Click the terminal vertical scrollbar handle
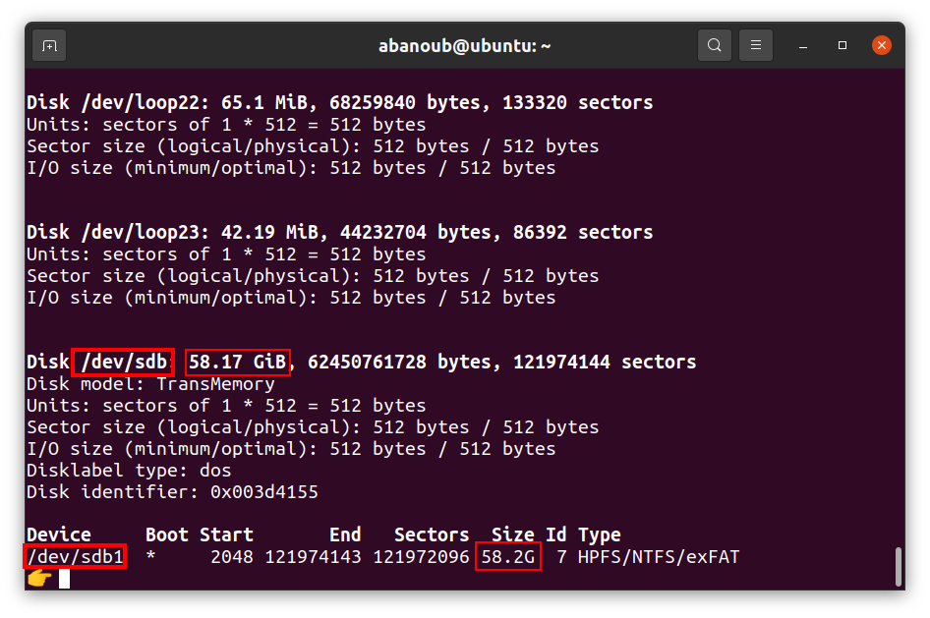The width and height of the screenshot is (930, 618). pos(898,566)
